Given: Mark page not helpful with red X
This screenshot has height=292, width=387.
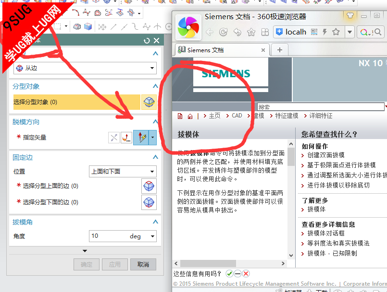Looking at the screenshot, I should pos(246,273).
